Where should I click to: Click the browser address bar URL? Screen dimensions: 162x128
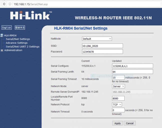(31, 4)
